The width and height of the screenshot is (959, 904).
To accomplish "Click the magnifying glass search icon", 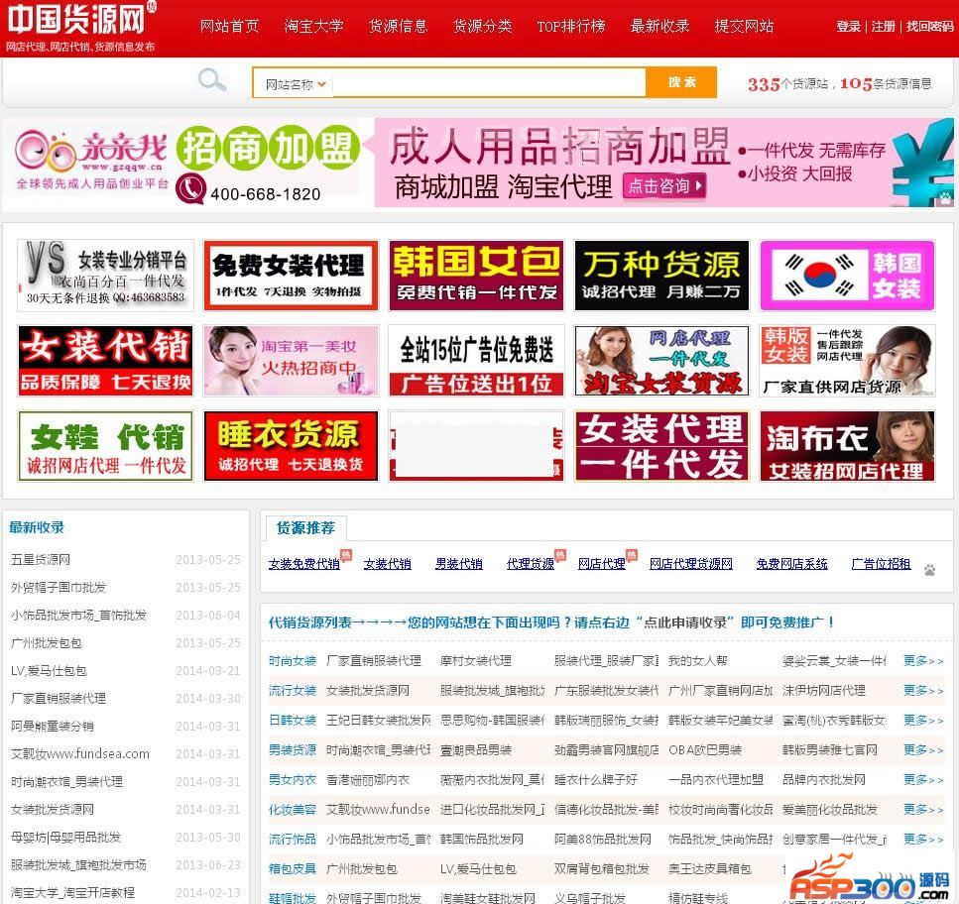I will coord(211,80).
